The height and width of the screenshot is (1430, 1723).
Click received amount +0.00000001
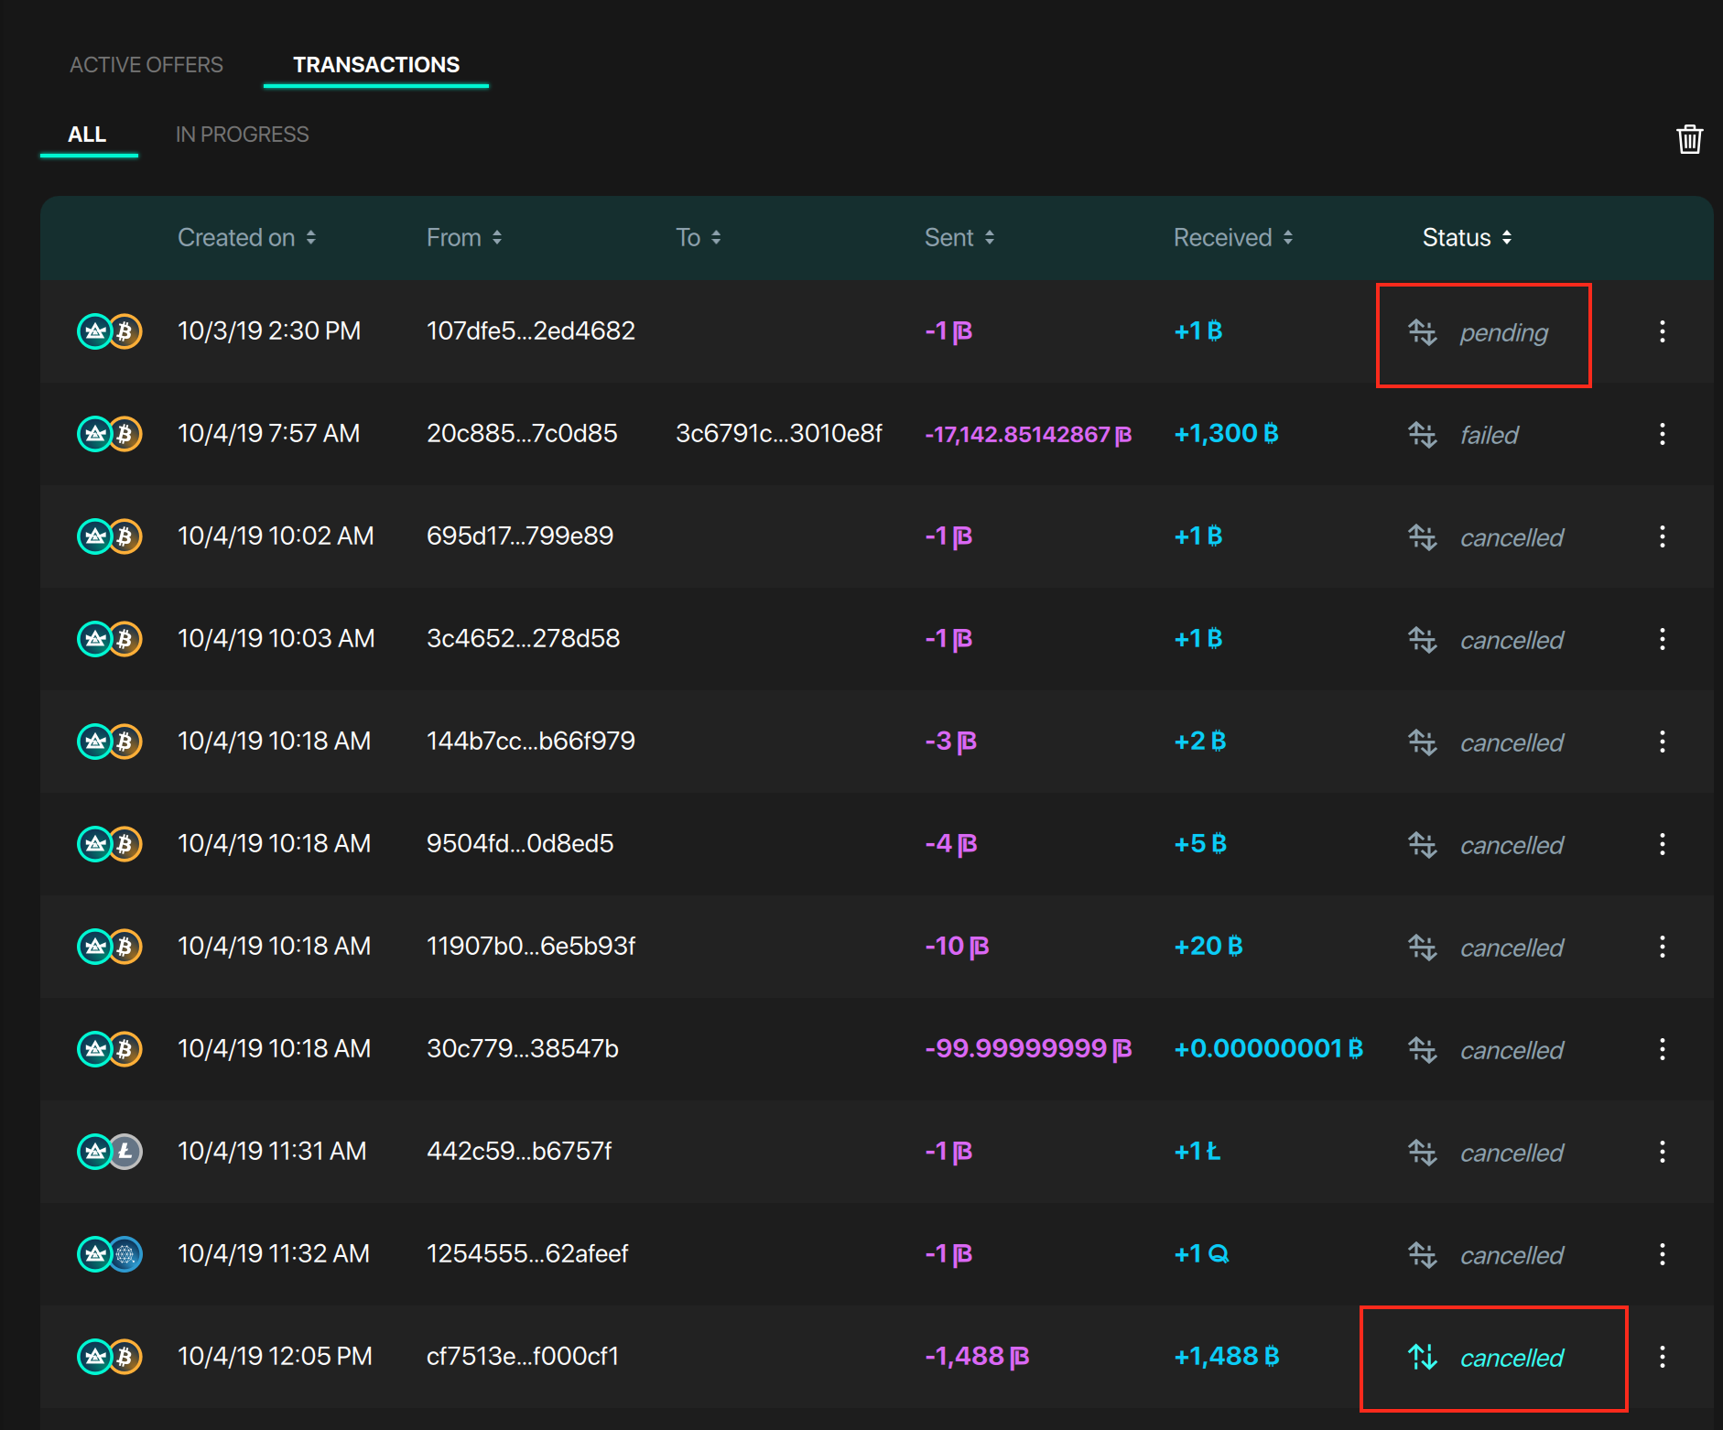click(x=1268, y=1049)
